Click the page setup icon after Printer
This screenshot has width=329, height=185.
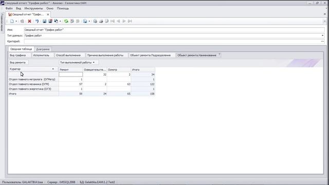point(107,21)
